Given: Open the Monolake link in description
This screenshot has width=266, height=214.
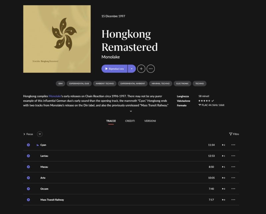Looking at the screenshot, I should tap(55, 96).
